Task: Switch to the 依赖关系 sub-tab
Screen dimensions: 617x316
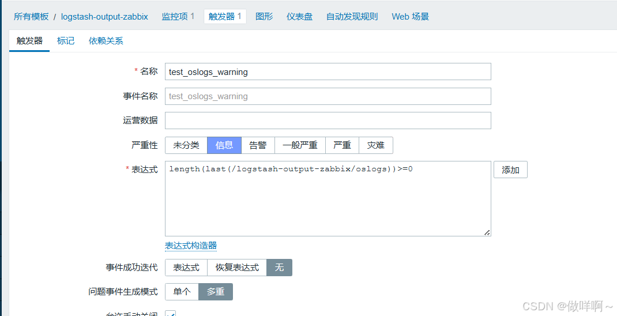Action: [106, 41]
